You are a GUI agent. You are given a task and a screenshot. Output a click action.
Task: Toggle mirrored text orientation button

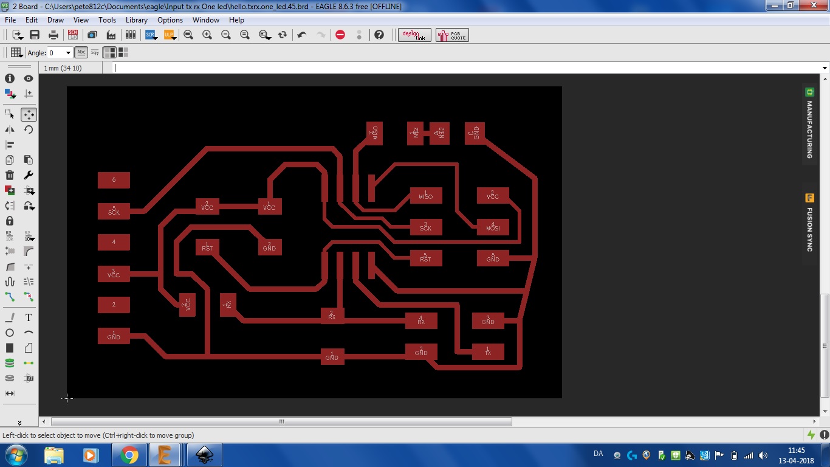(95, 52)
